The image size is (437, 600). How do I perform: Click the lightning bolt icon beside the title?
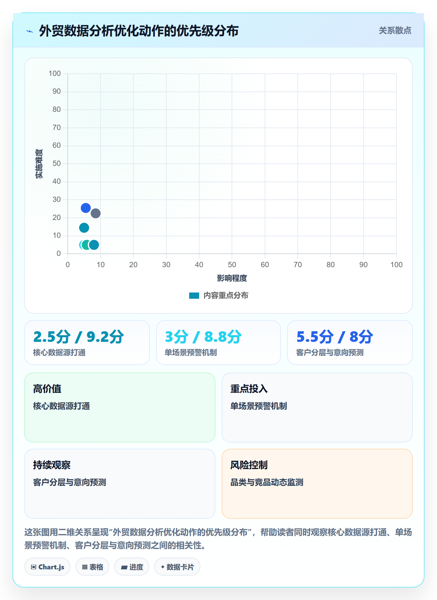click(30, 31)
